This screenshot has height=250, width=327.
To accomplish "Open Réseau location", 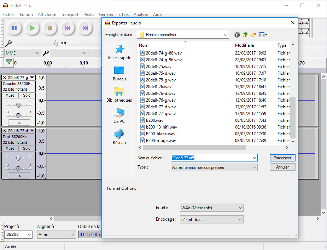I will [x=119, y=137].
